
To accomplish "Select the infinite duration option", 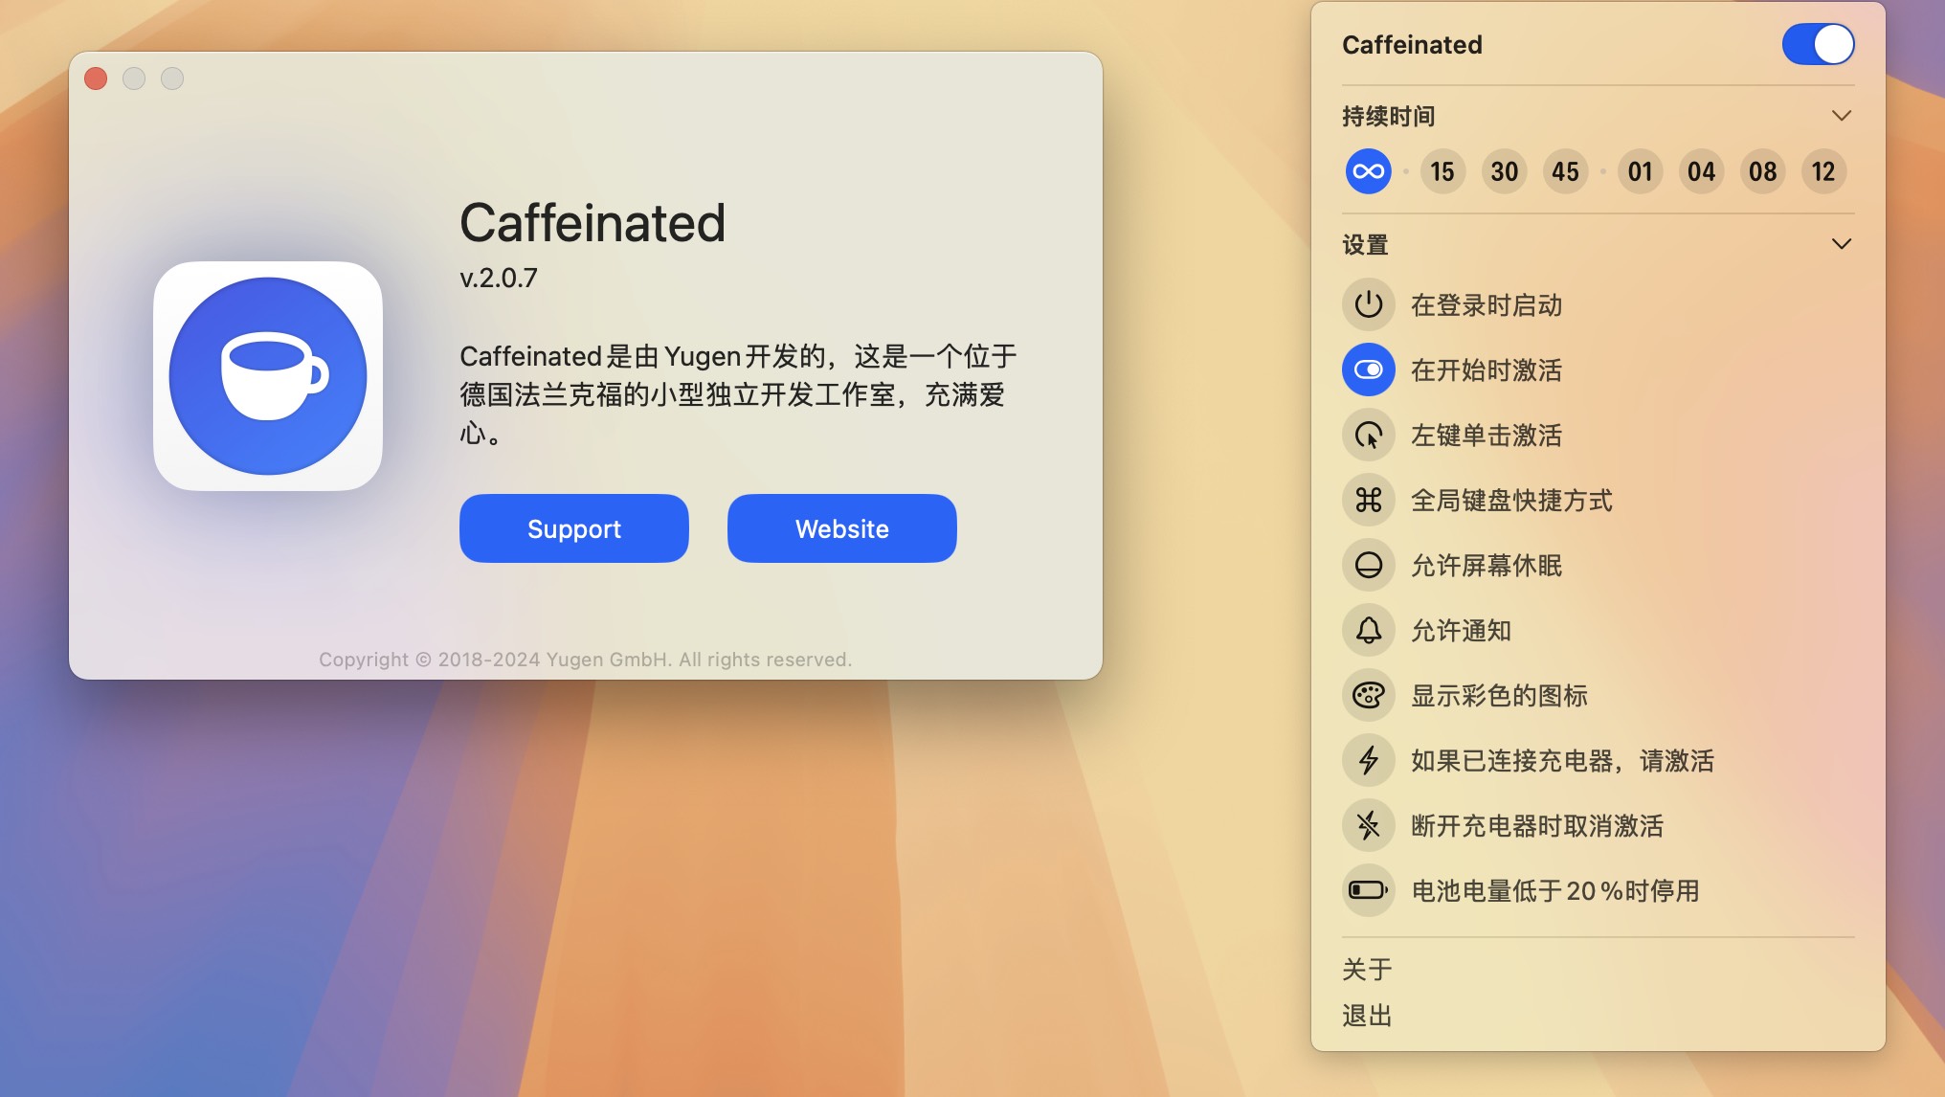I will pyautogui.click(x=1368, y=171).
